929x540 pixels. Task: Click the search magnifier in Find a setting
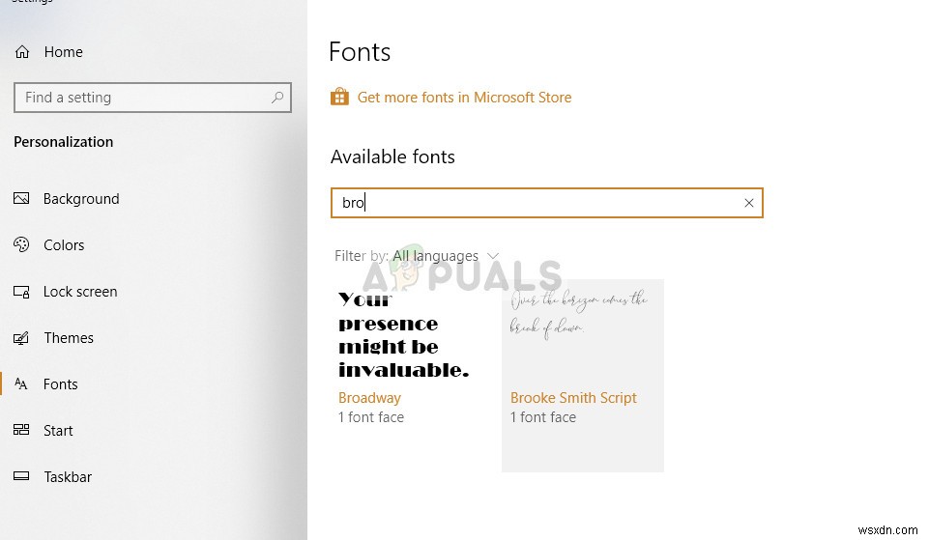point(276,98)
